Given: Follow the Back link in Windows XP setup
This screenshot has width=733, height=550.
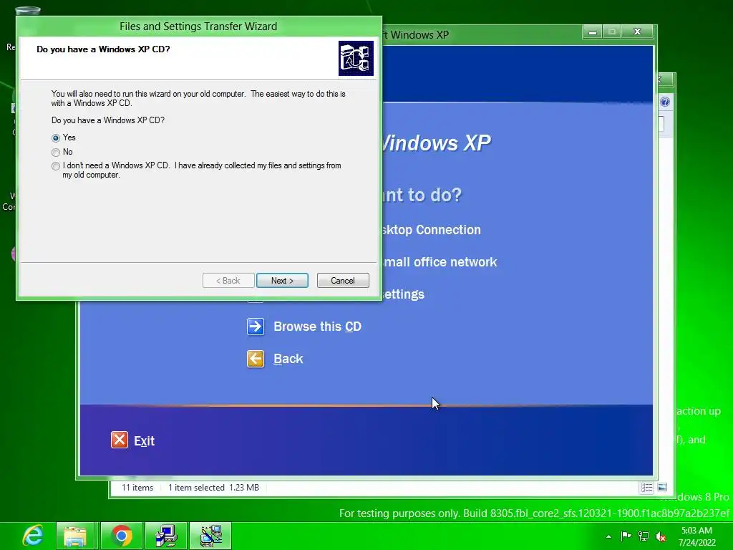Looking at the screenshot, I should coord(288,359).
